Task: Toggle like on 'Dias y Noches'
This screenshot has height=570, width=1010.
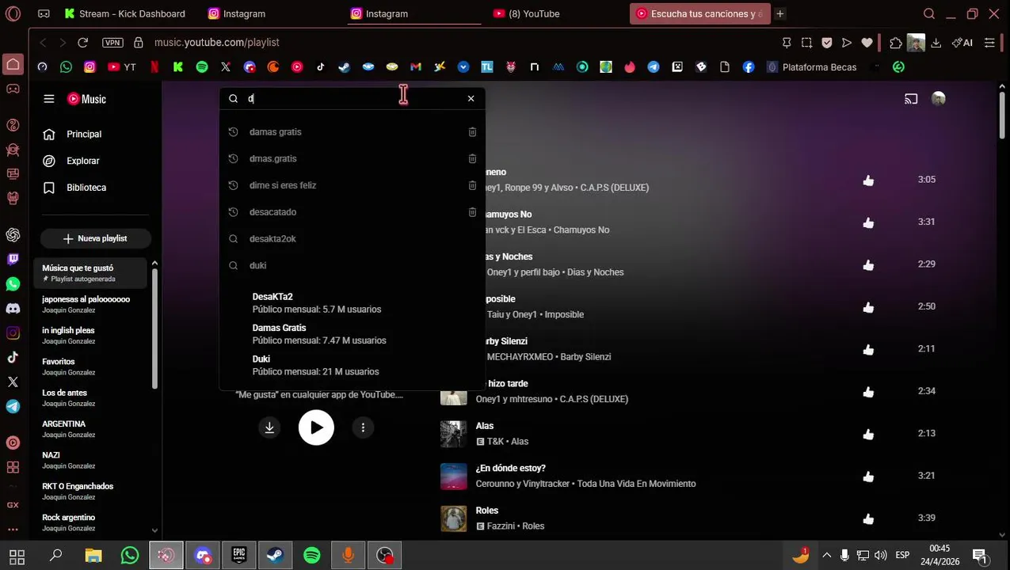Action: coord(868,265)
